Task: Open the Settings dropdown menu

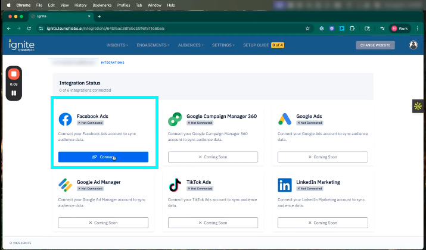Action: coord(223,45)
